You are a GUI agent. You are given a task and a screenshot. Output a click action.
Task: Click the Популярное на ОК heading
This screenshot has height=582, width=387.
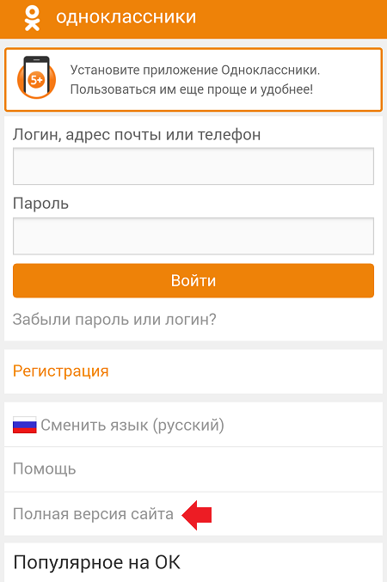[x=96, y=563]
